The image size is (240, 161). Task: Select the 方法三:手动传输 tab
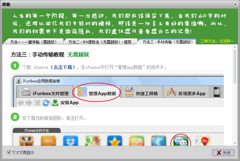[x=167, y=42]
